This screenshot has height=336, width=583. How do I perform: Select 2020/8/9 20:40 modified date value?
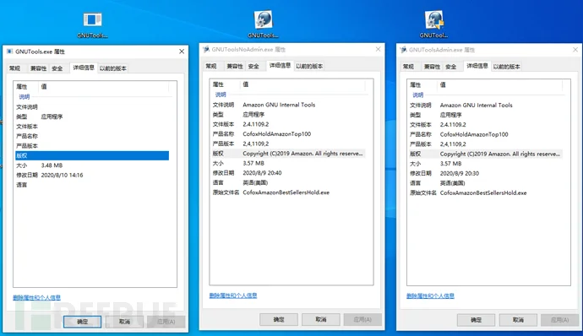coord(262,173)
